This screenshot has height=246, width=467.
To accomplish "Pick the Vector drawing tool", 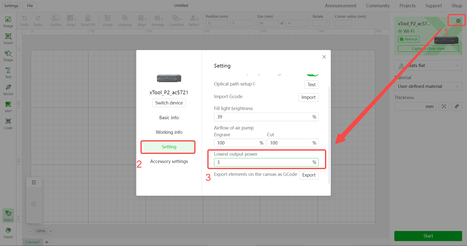I will [x=8, y=90].
